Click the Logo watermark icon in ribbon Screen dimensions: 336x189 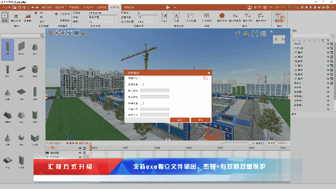point(164,17)
